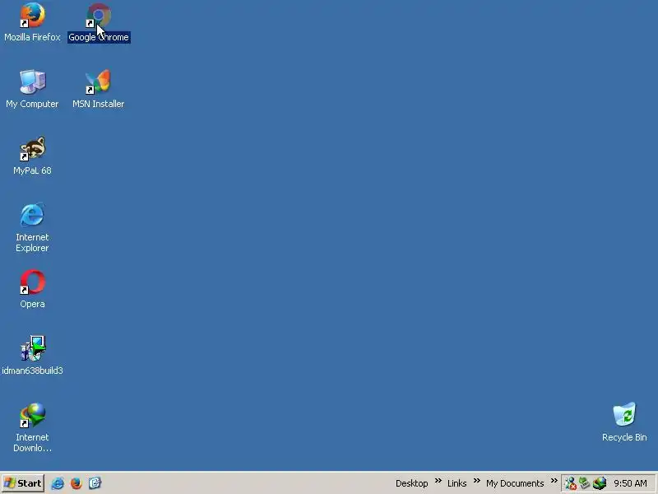Launch Firefox from Quick Launch bar

pos(76,483)
